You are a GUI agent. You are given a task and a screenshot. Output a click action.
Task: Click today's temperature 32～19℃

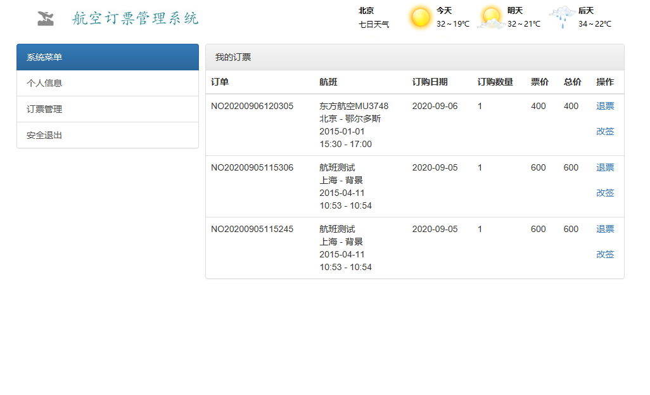coord(453,24)
